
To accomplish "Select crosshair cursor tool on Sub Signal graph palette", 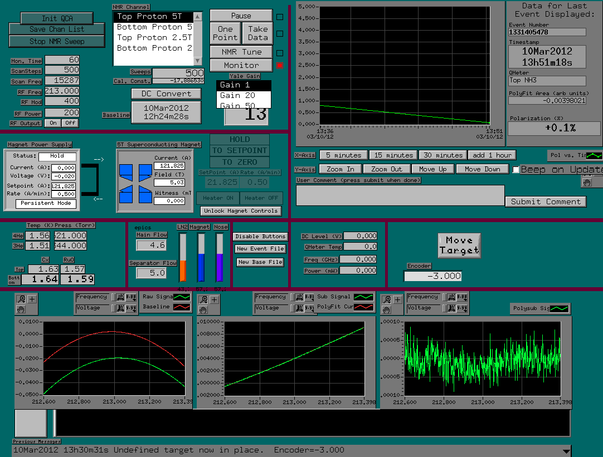I will (x=215, y=299).
